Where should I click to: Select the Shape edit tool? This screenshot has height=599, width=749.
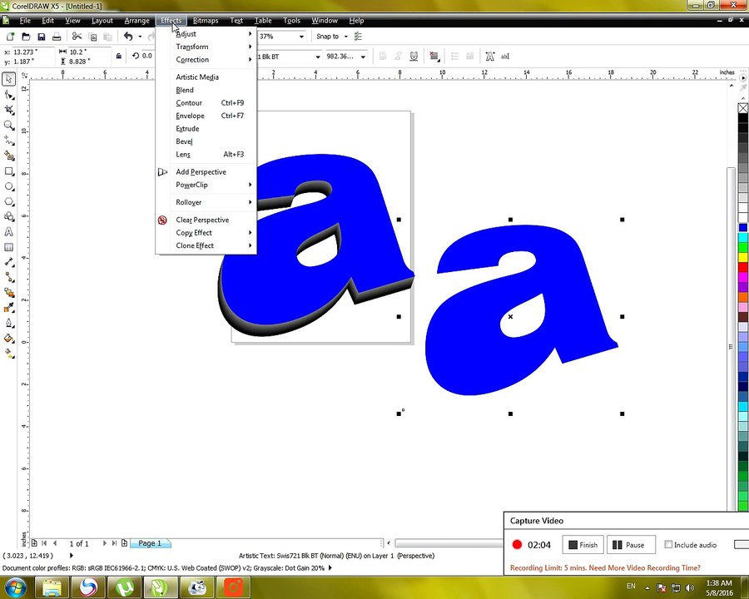point(9,95)
